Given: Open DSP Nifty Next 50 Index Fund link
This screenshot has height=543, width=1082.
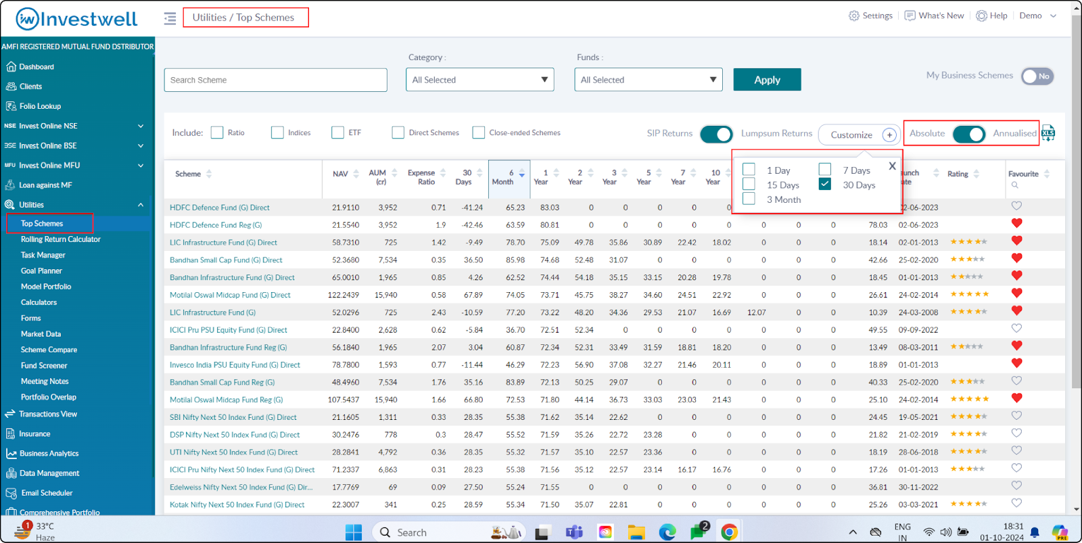Looking at the screenshot, I should tap(235, 435).
